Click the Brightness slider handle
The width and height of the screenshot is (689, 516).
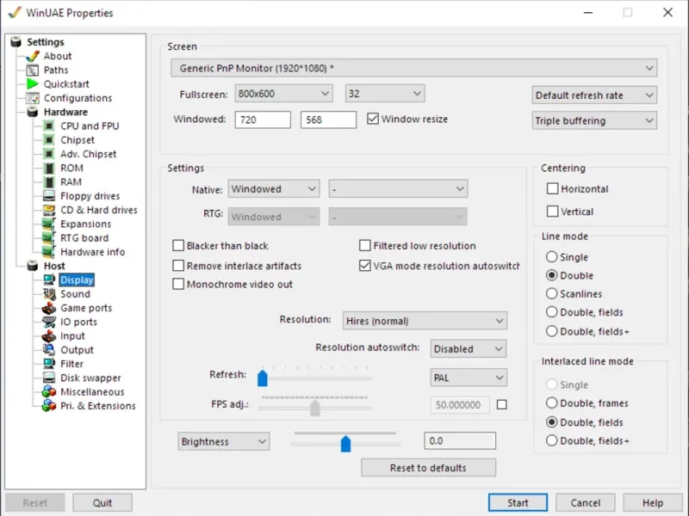pyautogui.click(x=346, y=444)
